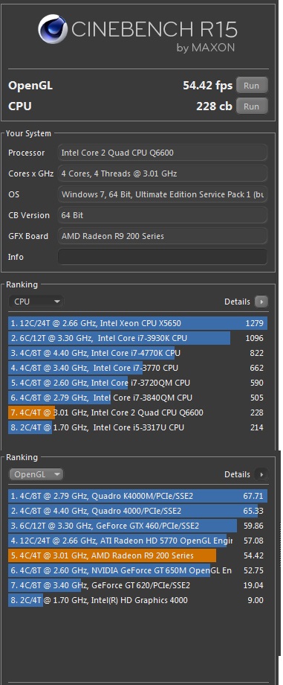Click the GFX Board field
Viewport: 283px width, 685px height.
pyautogui.click(x=162, y=236)
